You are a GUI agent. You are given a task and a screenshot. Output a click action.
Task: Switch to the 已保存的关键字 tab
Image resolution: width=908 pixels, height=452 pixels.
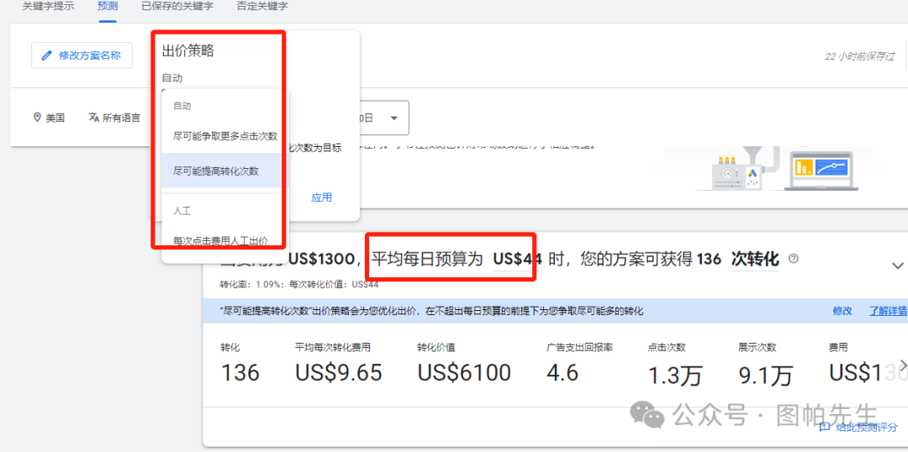tap(177, 7)
